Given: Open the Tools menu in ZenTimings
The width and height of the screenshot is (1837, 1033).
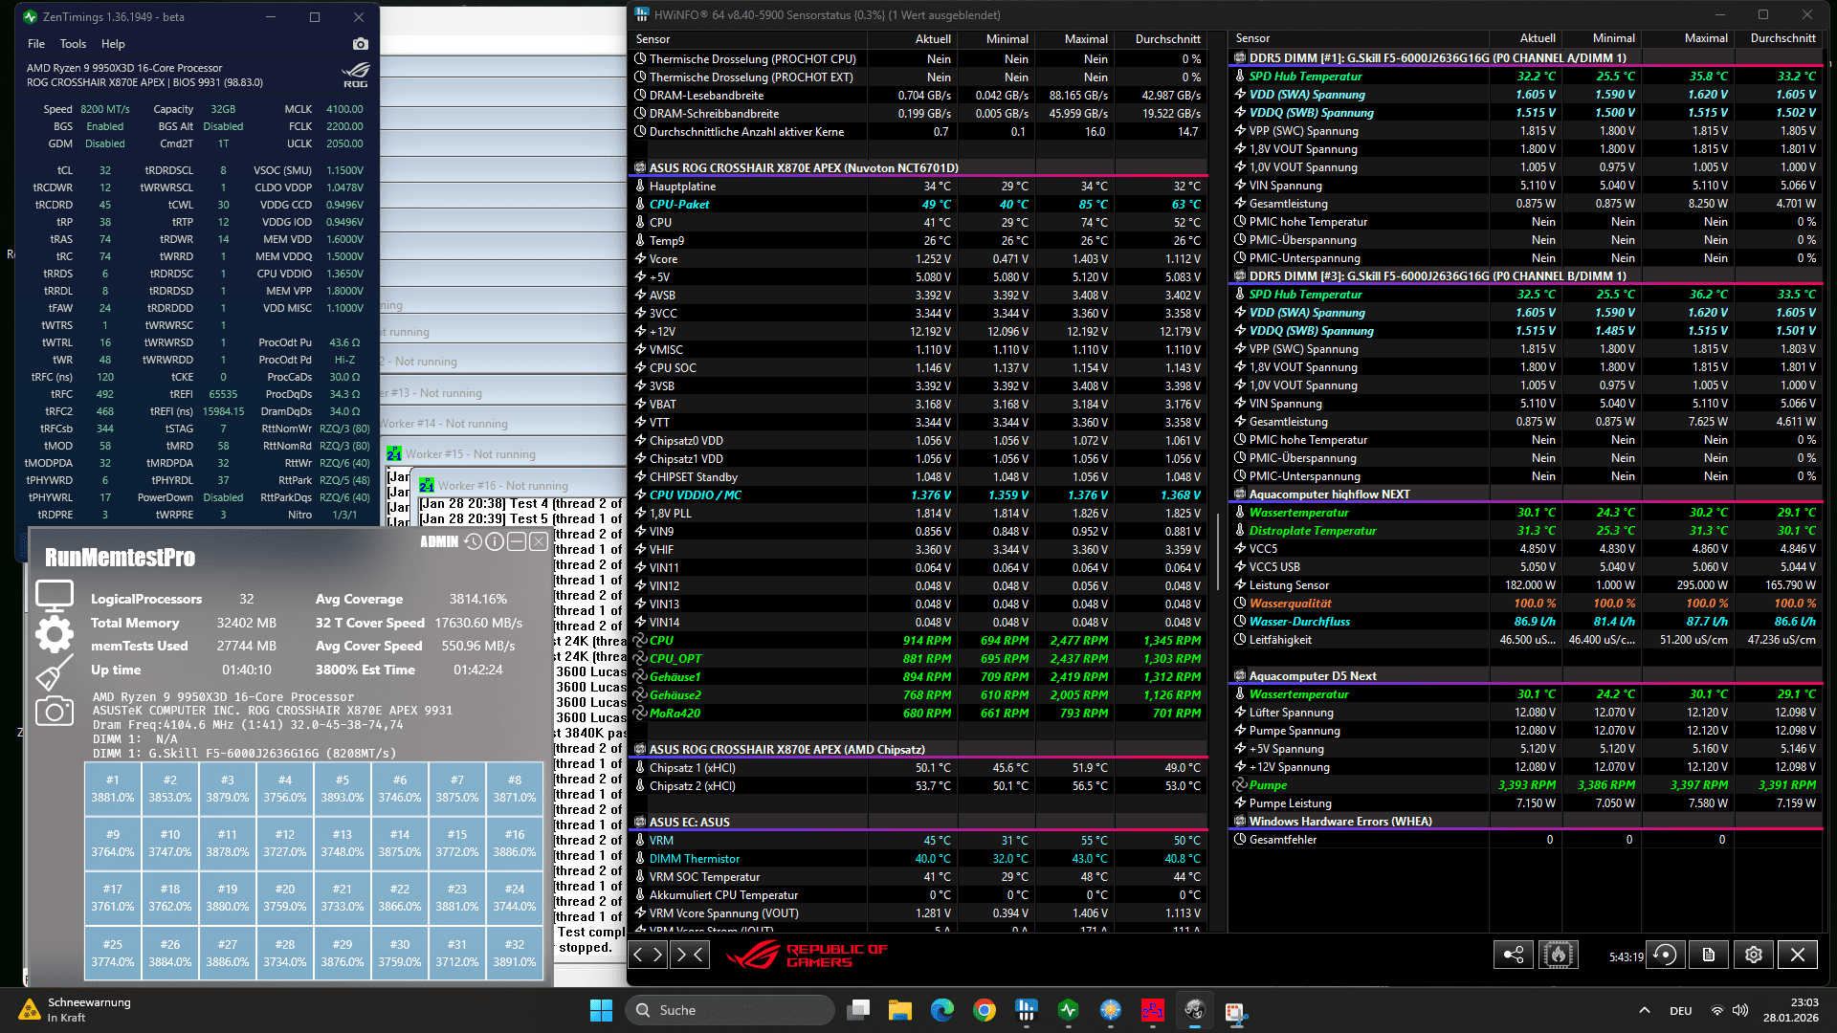Looking at the screenshot, I should point(73,44).
